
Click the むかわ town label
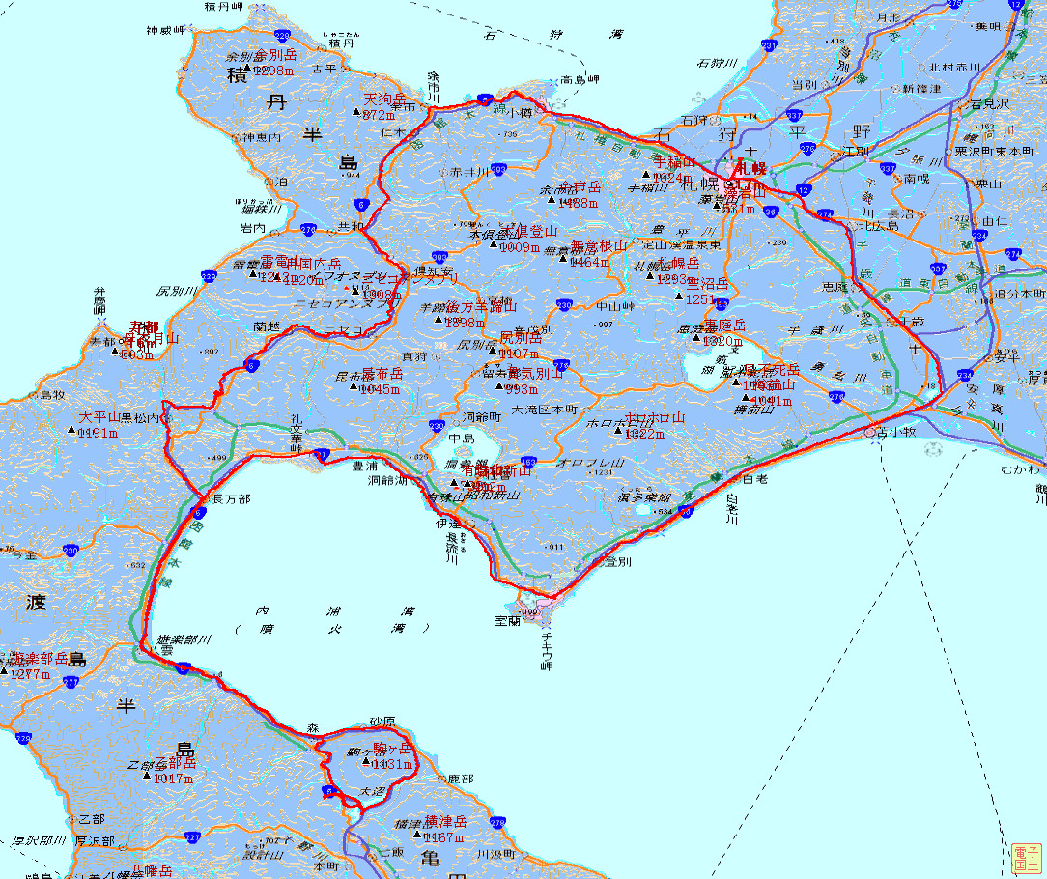pyautogui.click(x=1020, y=470)
